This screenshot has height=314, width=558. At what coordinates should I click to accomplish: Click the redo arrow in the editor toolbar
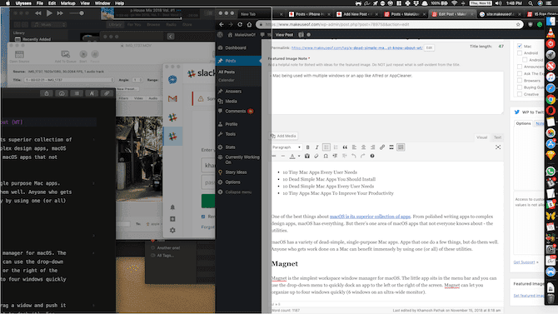click(362, 156)
